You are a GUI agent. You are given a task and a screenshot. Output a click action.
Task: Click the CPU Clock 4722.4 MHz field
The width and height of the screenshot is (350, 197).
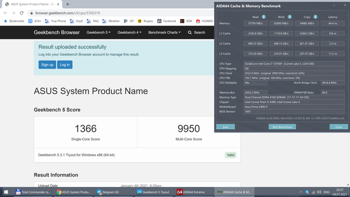coord(294,73)
